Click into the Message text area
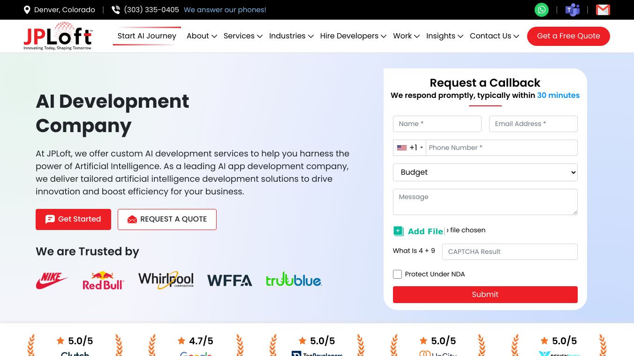Image resolution: width=634 pixels, height=356 pixels. click(x=485, y=202)
